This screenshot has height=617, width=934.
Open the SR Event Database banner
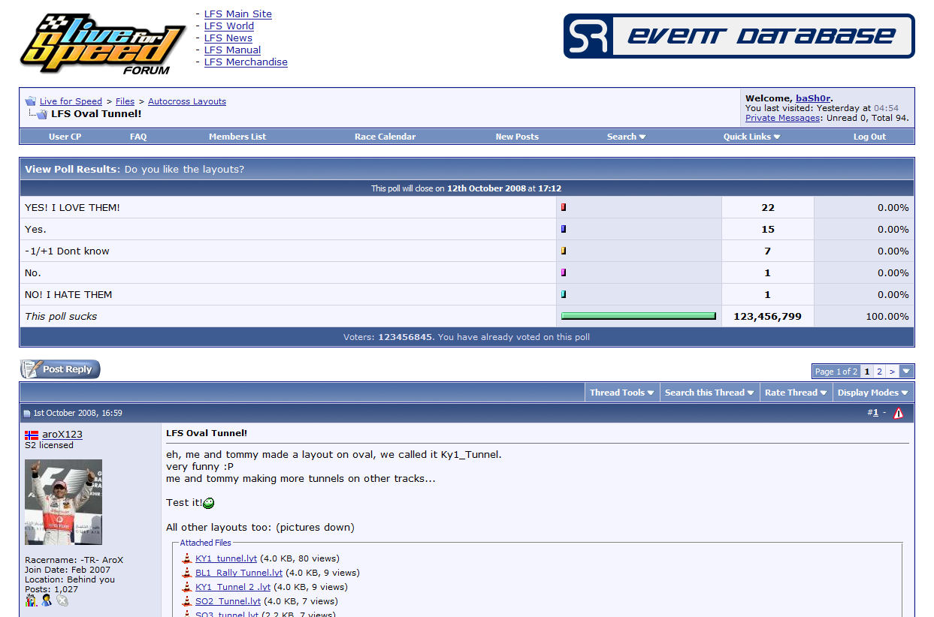(x=739, y=36)
